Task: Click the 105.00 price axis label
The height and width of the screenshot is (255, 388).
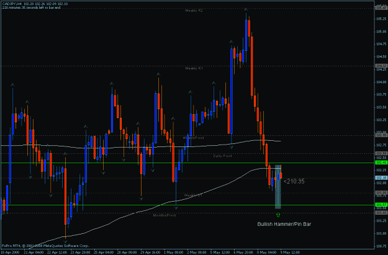Action: 381,32
